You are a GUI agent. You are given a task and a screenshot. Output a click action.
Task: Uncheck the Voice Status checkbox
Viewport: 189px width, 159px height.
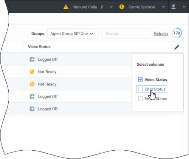click(x=141, y=80)
